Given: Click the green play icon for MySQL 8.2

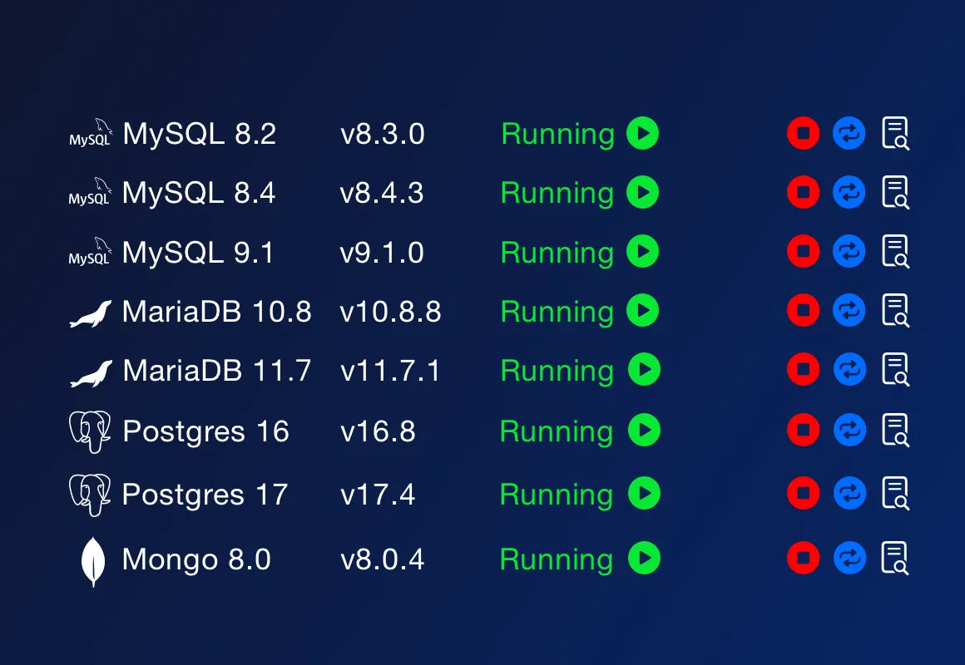Looking at the screenshot, I should pos(642,133).
